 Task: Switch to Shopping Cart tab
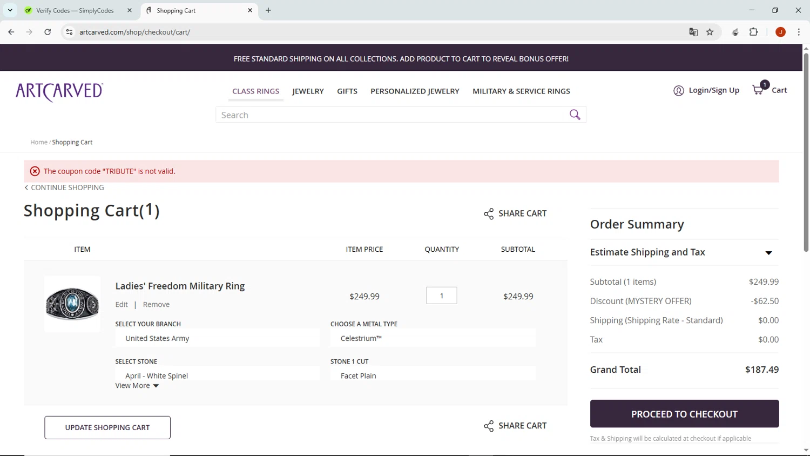[176, 10]
